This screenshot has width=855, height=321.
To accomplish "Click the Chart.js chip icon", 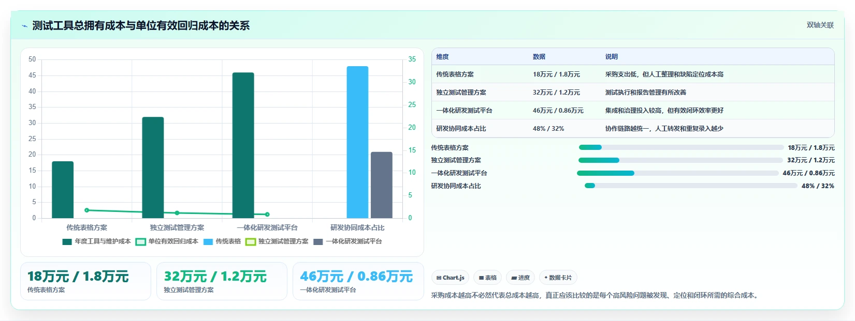I will tap(439, 278).
